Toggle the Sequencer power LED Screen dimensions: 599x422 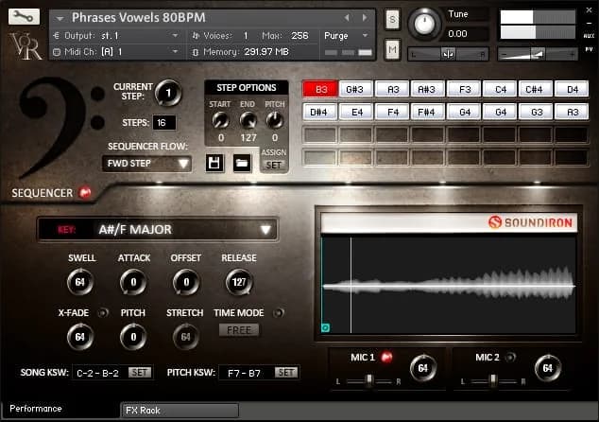point(85,192)
